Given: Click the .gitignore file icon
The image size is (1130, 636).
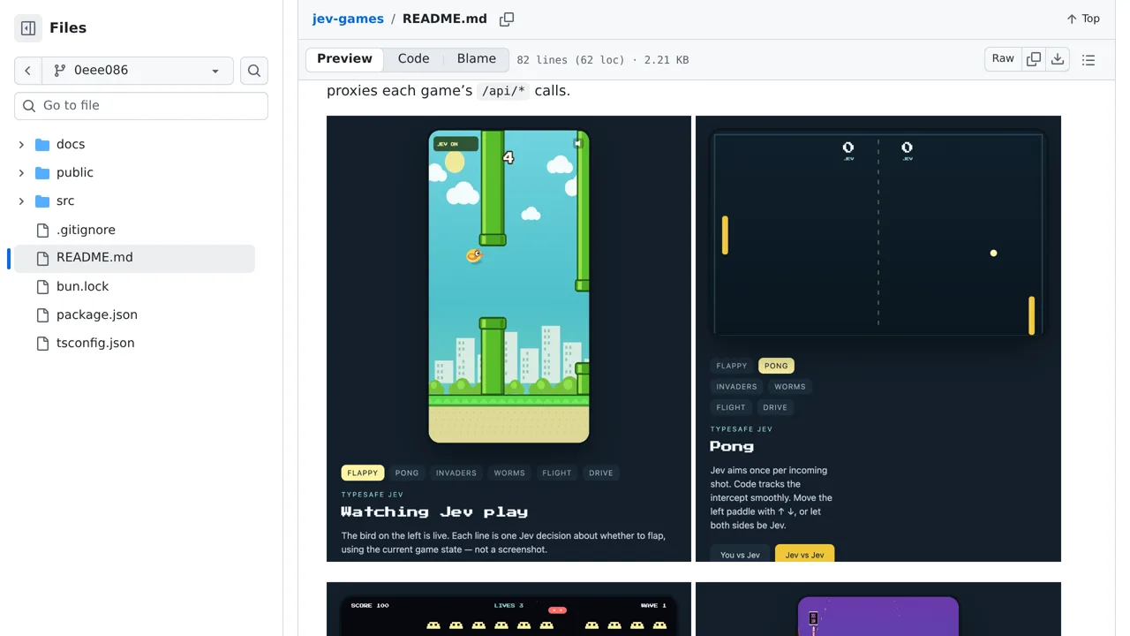Looking at the screenshot, I should (x=42, y=230).
